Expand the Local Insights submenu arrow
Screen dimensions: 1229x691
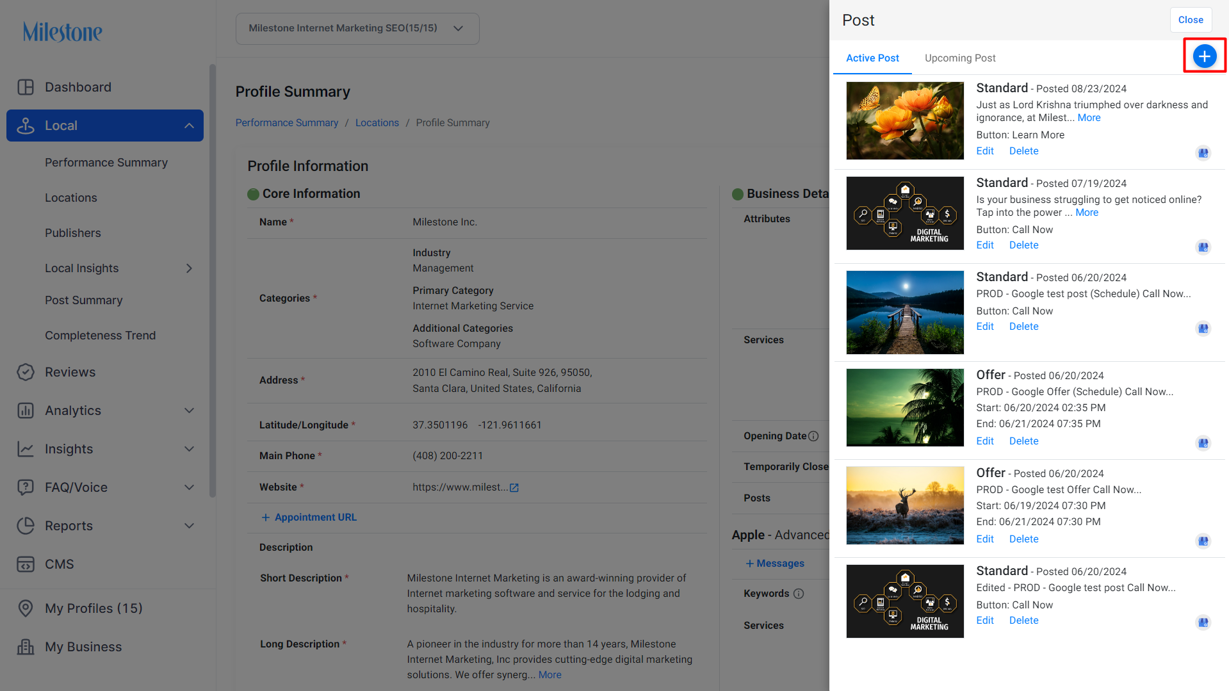point(189,268)
